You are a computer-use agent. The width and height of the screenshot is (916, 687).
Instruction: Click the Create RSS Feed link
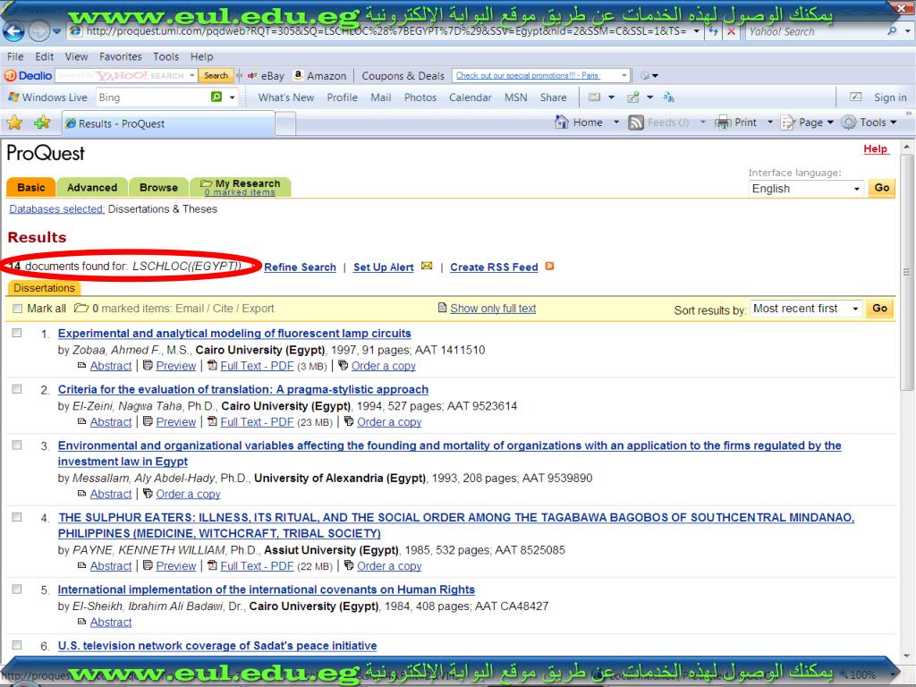[494, 267]
